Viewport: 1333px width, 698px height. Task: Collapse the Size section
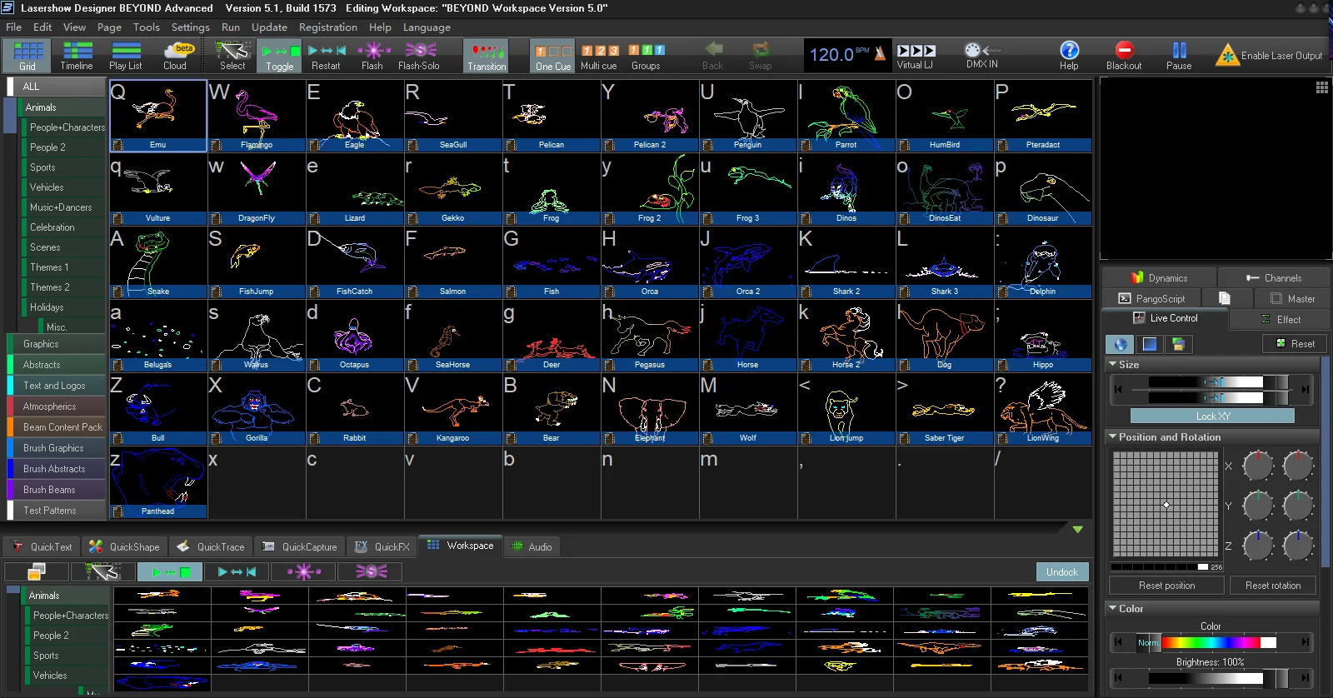click(x=1113, y=364)
